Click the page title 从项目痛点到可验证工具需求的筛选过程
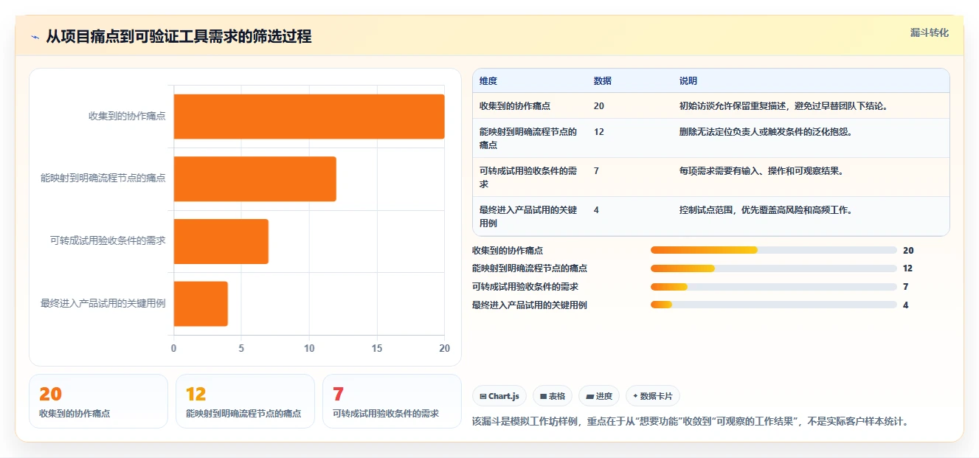Screen dimensions: 979x458 179,37
